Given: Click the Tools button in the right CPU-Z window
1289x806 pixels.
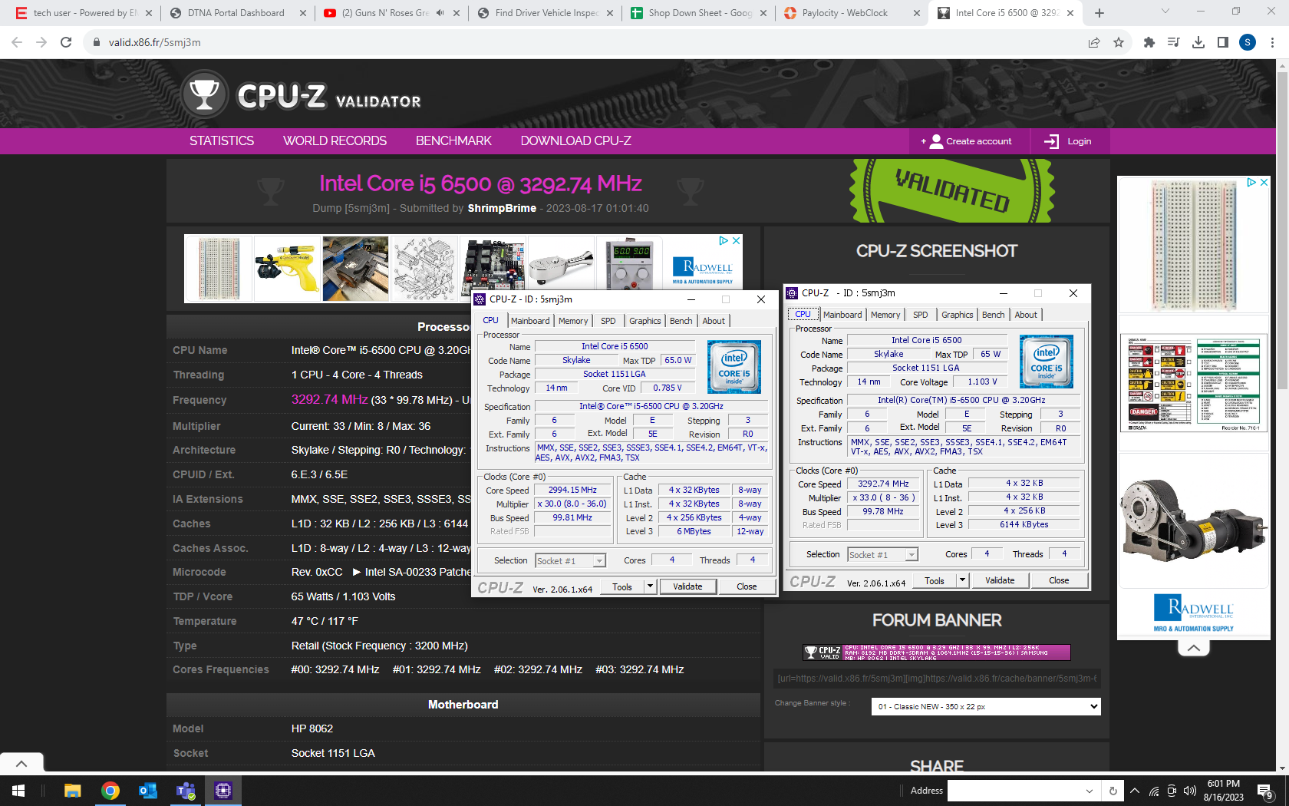Looking at the screenshot, I should click(x=935, y=580).
